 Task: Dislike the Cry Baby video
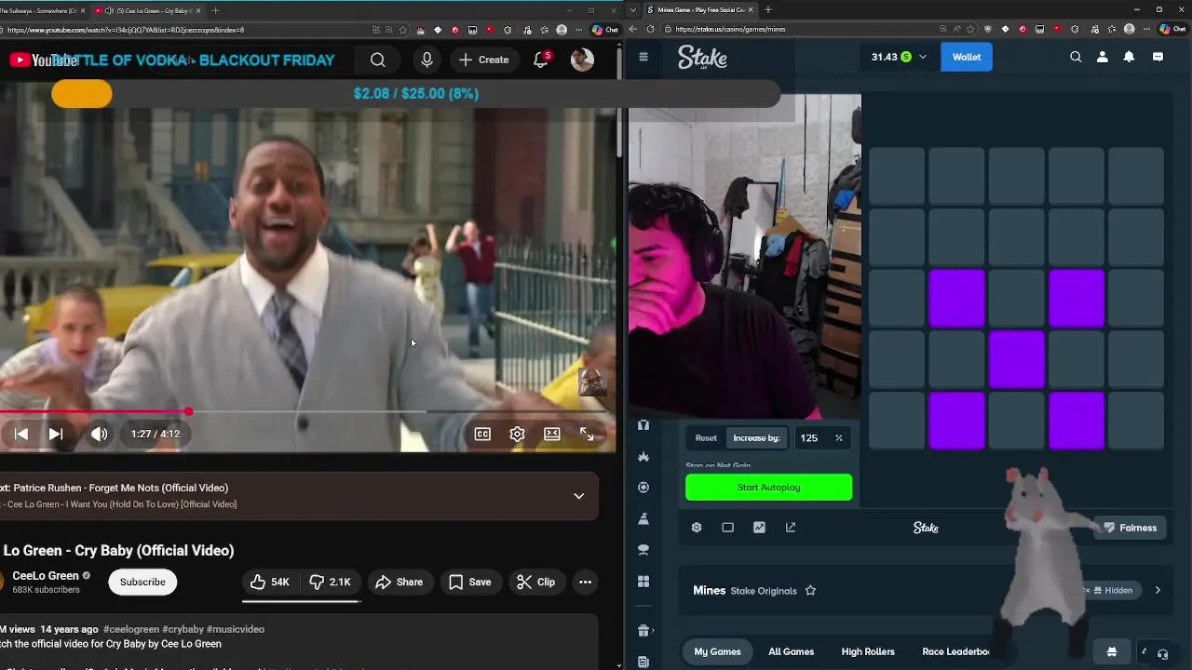(x=330, y=582)
